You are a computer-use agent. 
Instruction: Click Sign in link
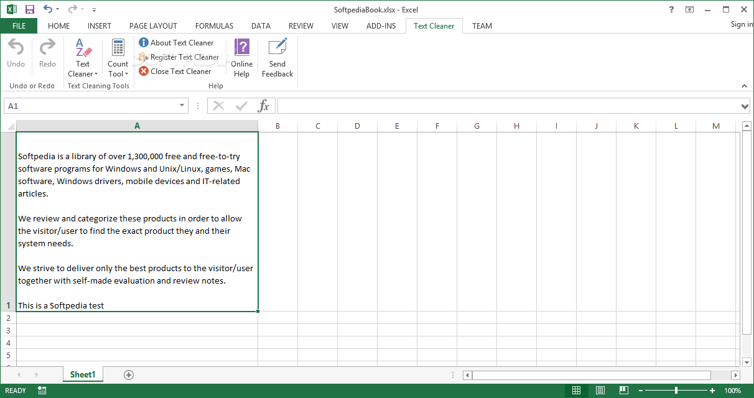coord(742,24)
